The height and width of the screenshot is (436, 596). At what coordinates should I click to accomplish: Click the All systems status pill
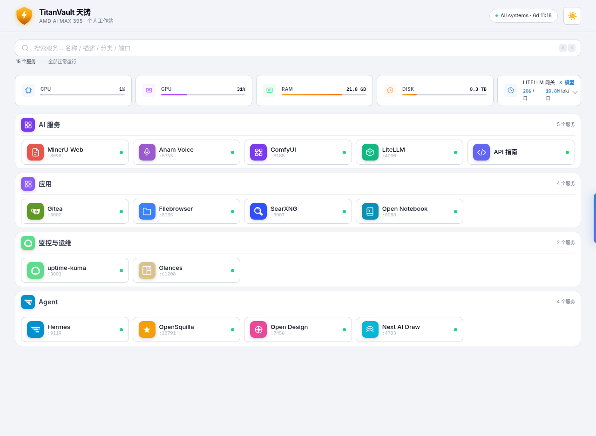click(x=523, y=16)
